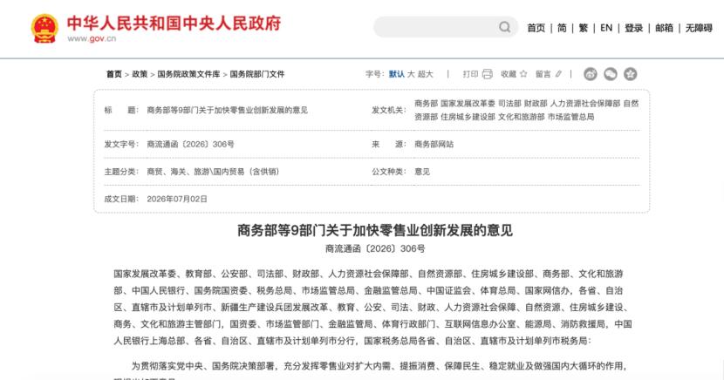Go to 政策 breadcrumb
Screen dimensions: 724x380
click(x=140, y=74)
